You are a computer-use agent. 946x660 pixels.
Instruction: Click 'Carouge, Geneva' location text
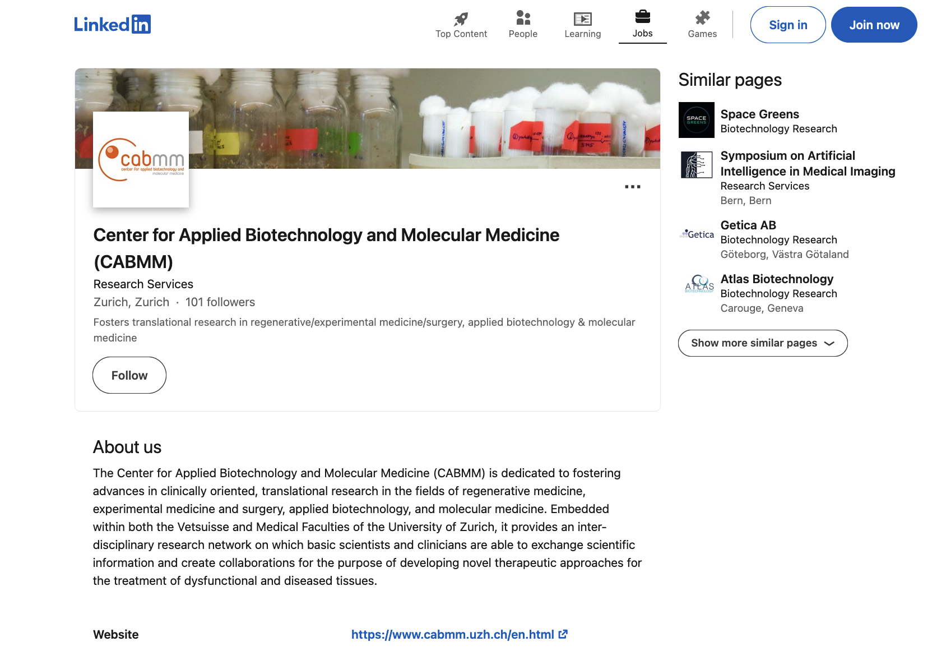tap(762, 308)
